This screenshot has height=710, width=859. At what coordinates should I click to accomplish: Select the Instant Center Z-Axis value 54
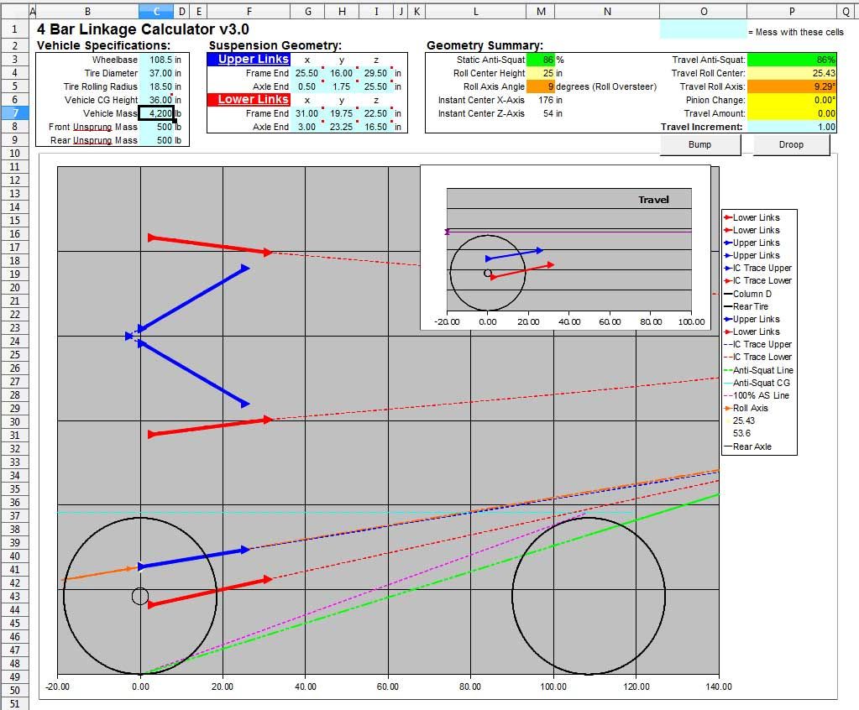[x=541, y=113]
